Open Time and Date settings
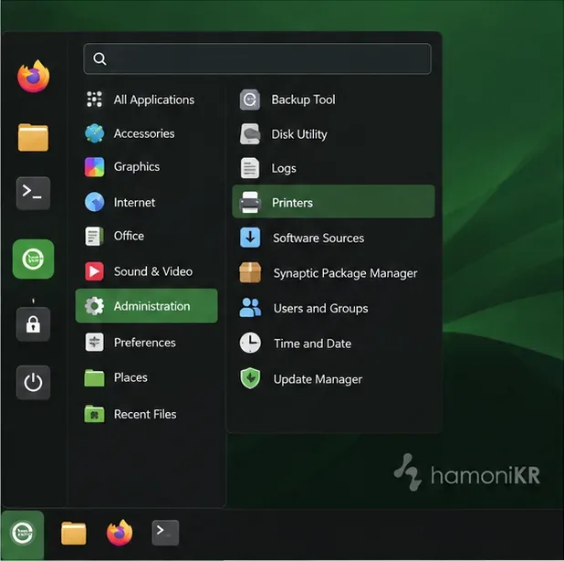The height and width of the screenshot is (561, 564). coord(333,344)
